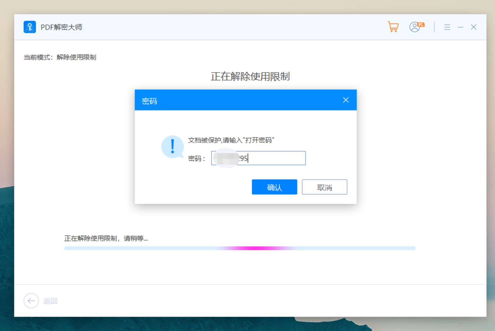This screenshot has height=331, width=495.
Task: Click the exclamation alert bubble icon
Action: (x=172, y=147)
